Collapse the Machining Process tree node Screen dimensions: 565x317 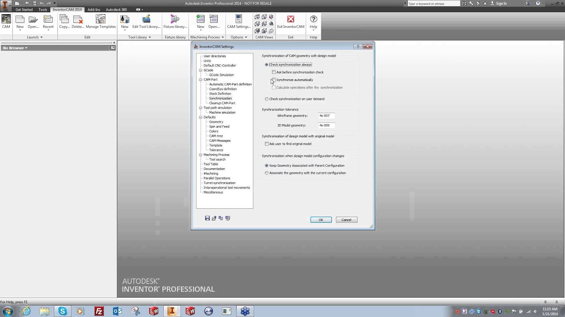click(200, 155)
